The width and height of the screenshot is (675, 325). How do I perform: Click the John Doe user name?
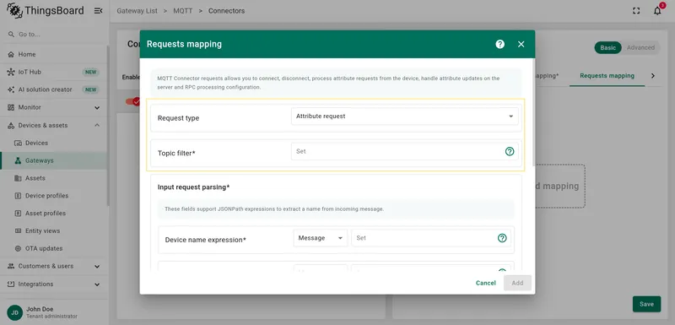coord(40,309)
